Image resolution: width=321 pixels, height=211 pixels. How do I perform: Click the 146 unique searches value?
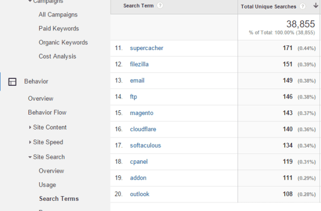coord(287,96)
